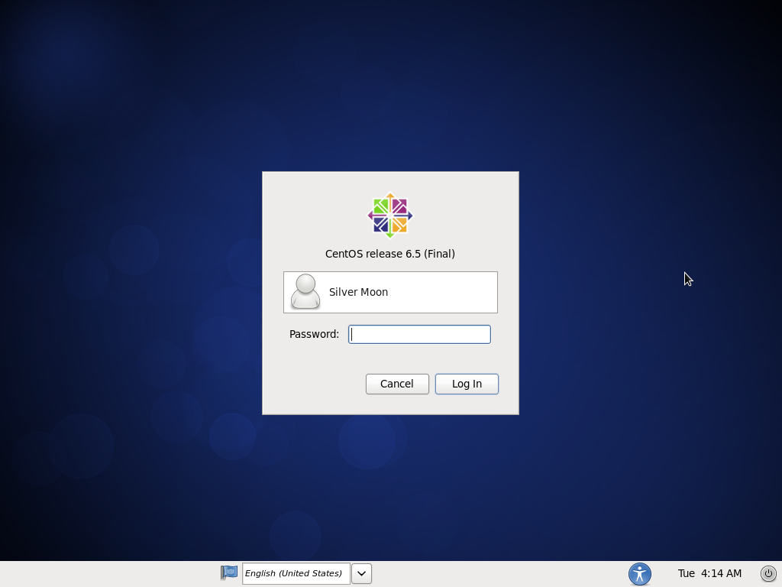Open the English (United States) language box
The image size is (782, 587).
296,573
